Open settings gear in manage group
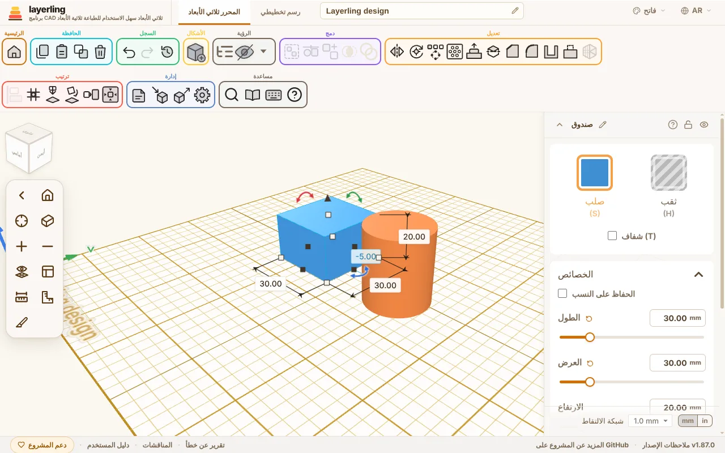The image size is (725, 453). [202, 95]
